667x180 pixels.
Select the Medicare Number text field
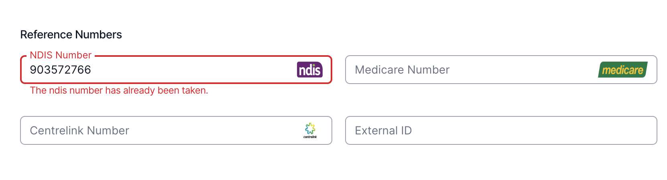pyautogui.click(x=501, y=70)
